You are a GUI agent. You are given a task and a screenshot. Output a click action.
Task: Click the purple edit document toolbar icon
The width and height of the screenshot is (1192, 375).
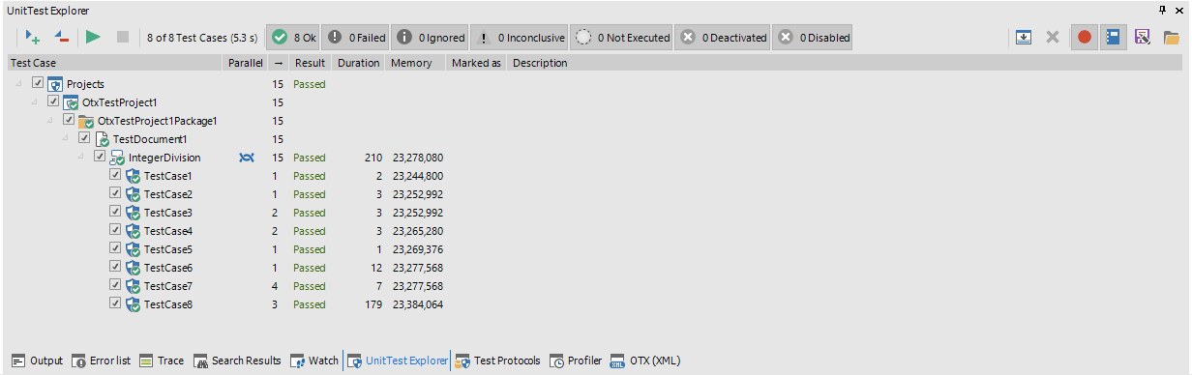click(1143, 38)
